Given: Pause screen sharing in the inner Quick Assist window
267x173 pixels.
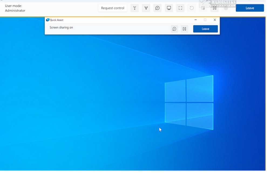Looking at the screenshot, I should [184, 29].
